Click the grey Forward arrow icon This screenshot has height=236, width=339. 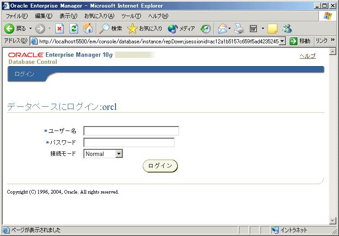point(40,29)
